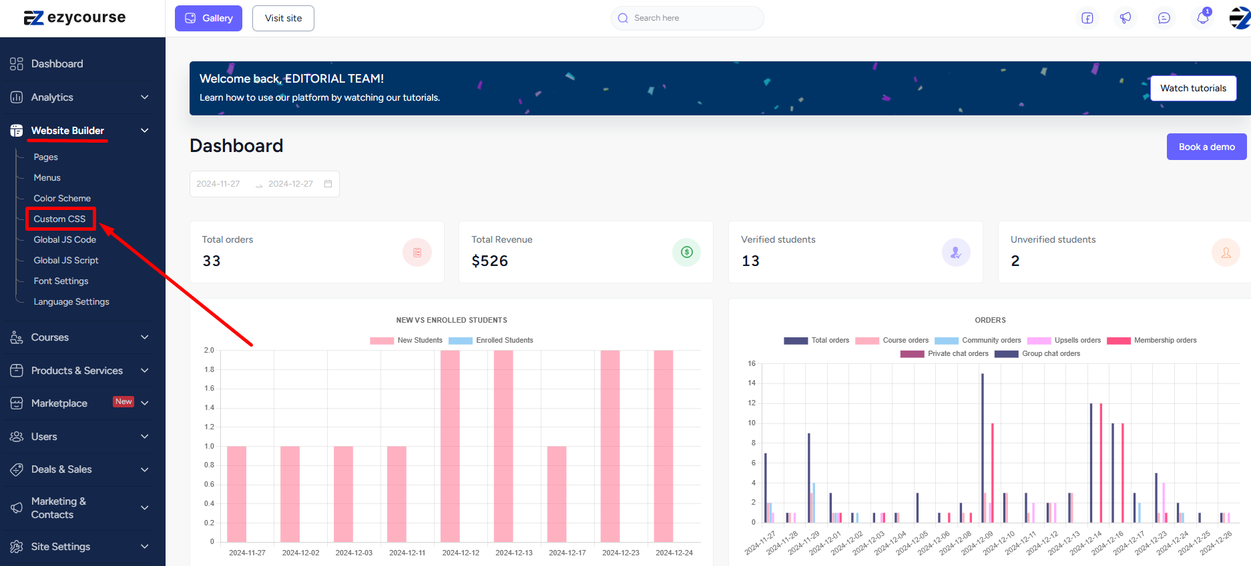
Task: Toggle Private chat orders legend item
Action: 945,354
